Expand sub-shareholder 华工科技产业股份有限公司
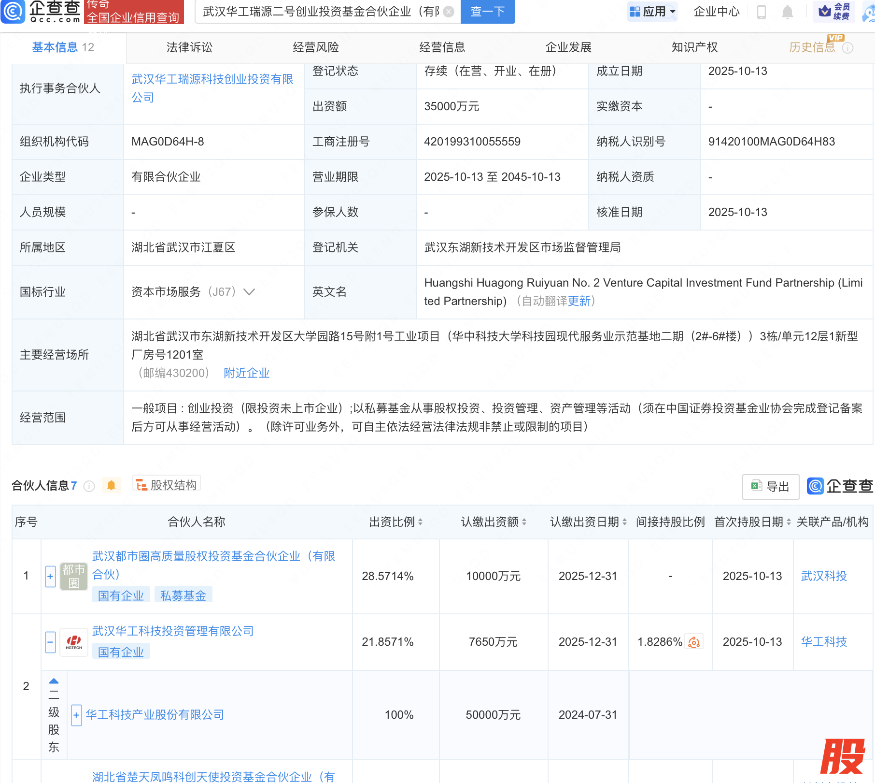Screen dimensions: 875x783 click(x=76, y=715)
